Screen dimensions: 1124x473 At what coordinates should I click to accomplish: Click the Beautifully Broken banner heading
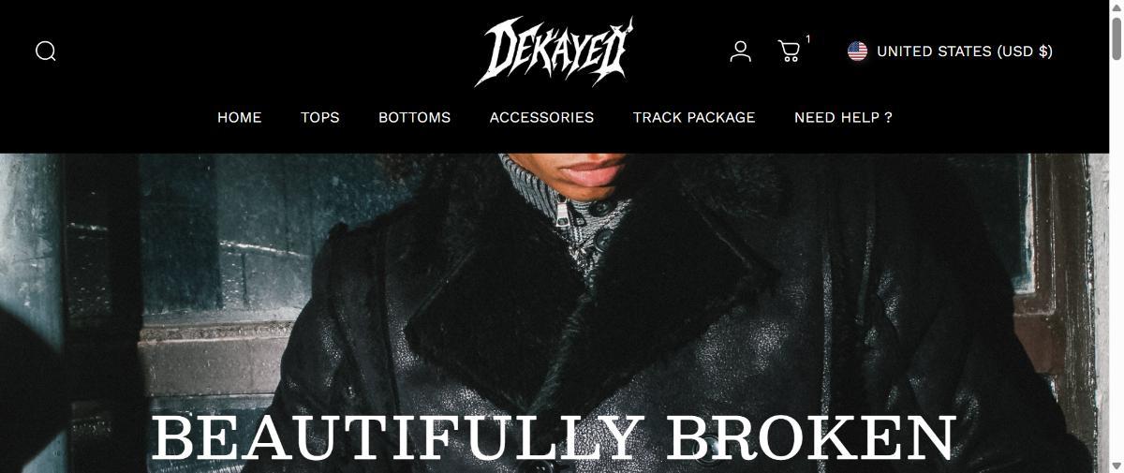pyautogui.click(x=554, y=438)
